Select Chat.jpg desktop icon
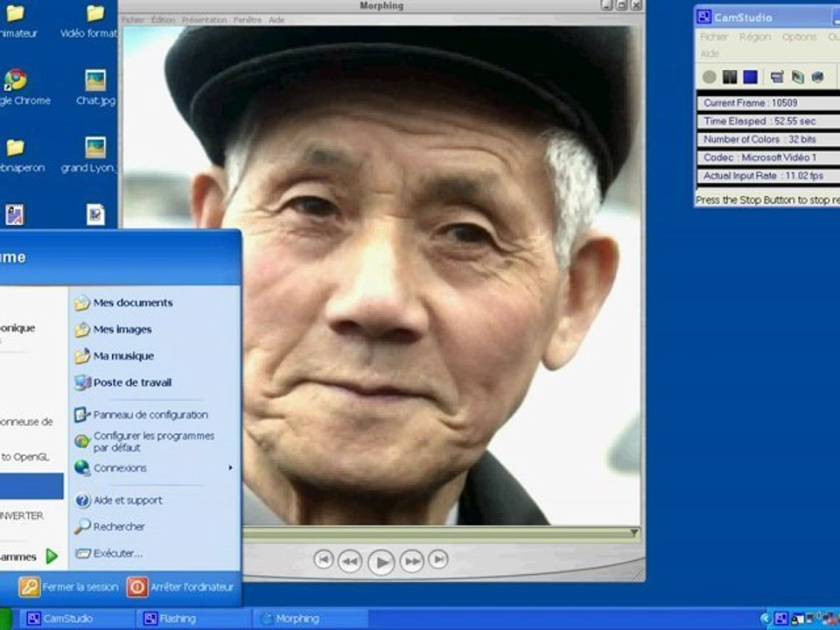 [x=95, y=87]
